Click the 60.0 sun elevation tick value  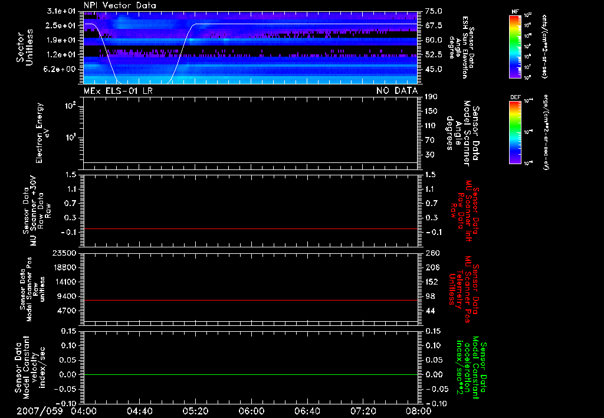434,40
